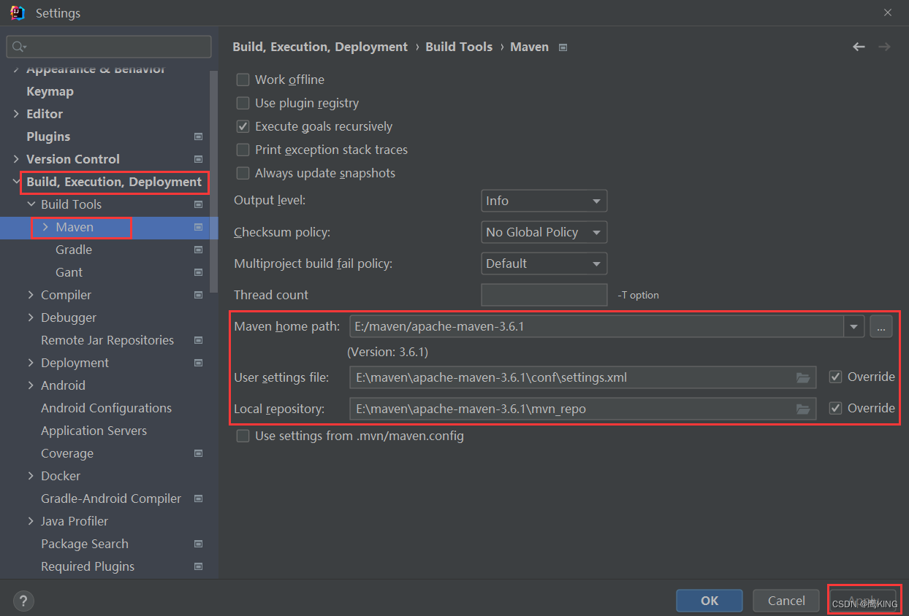The image size is (909, 616).
Task: Click the settings icon beside Maven in breadcrumb
Action: pos(562,47)
